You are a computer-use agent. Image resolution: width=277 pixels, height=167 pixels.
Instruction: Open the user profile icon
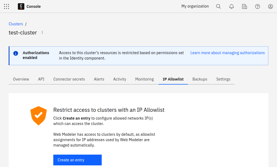coord(271,6)
